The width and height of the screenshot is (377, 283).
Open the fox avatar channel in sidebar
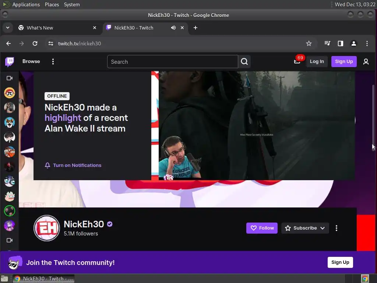coord(9,122)
